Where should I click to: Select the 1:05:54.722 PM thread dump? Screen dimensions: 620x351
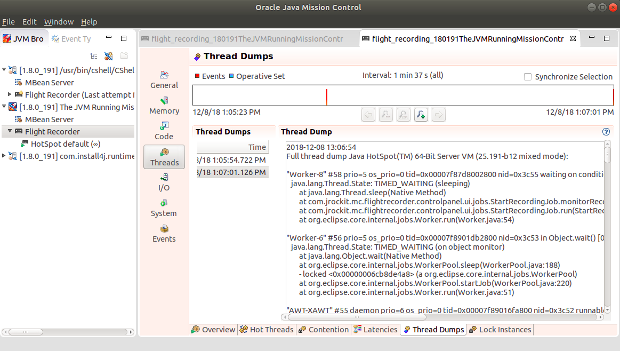(232, 160)
